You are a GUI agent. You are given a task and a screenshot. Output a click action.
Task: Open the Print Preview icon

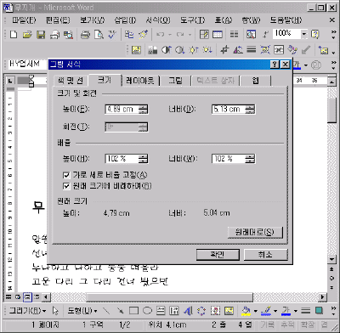pyautogui.click(x=99, y=35)
